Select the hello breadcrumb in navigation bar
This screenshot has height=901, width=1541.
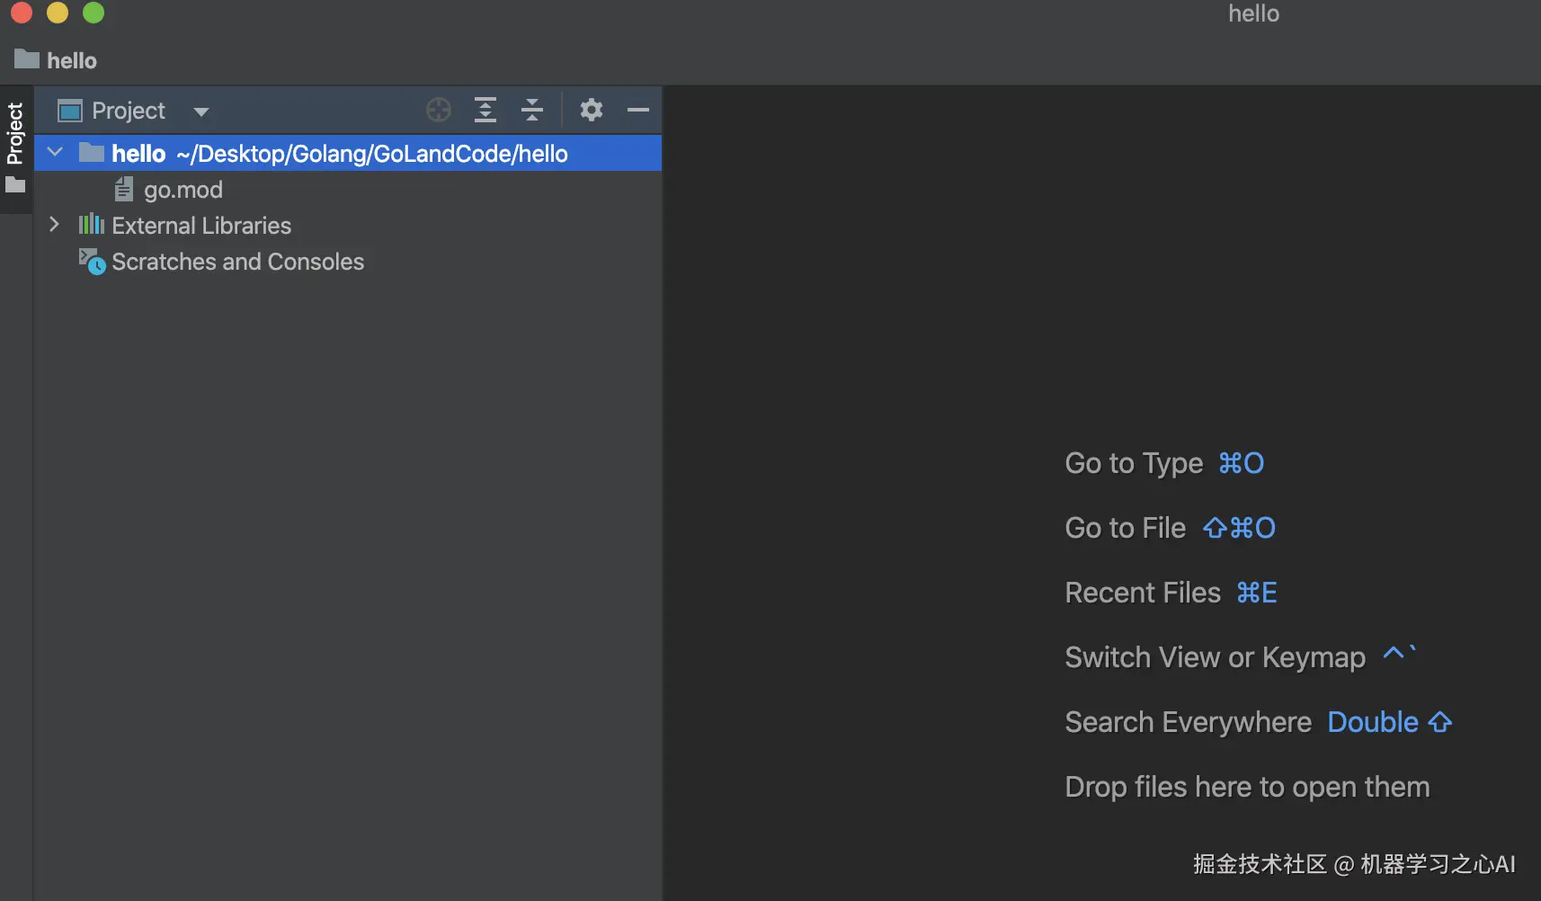coord(72,60)
